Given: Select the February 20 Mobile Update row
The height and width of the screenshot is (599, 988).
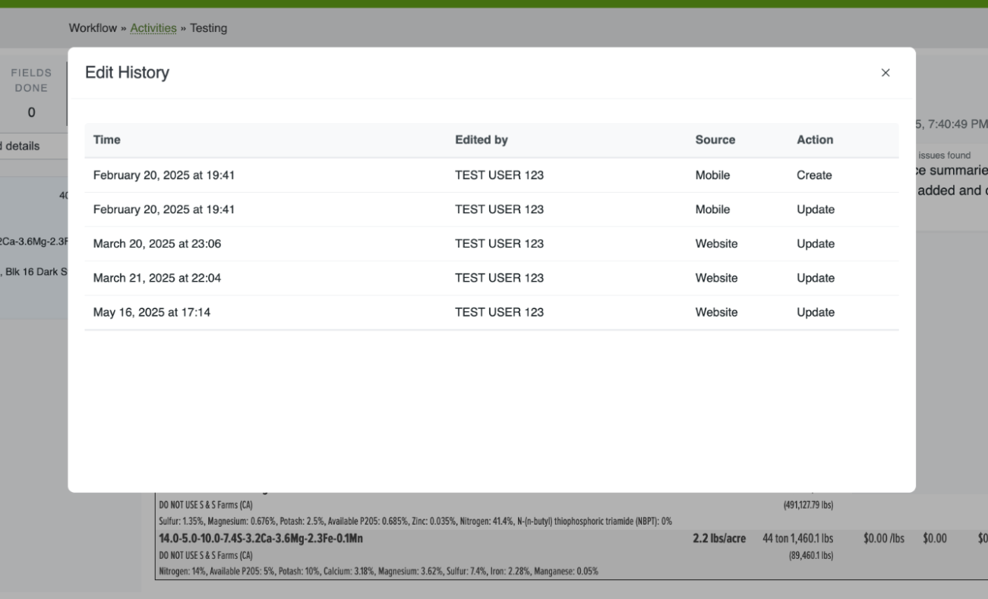Looking at the screenshot, I should [x=491, y=210].
